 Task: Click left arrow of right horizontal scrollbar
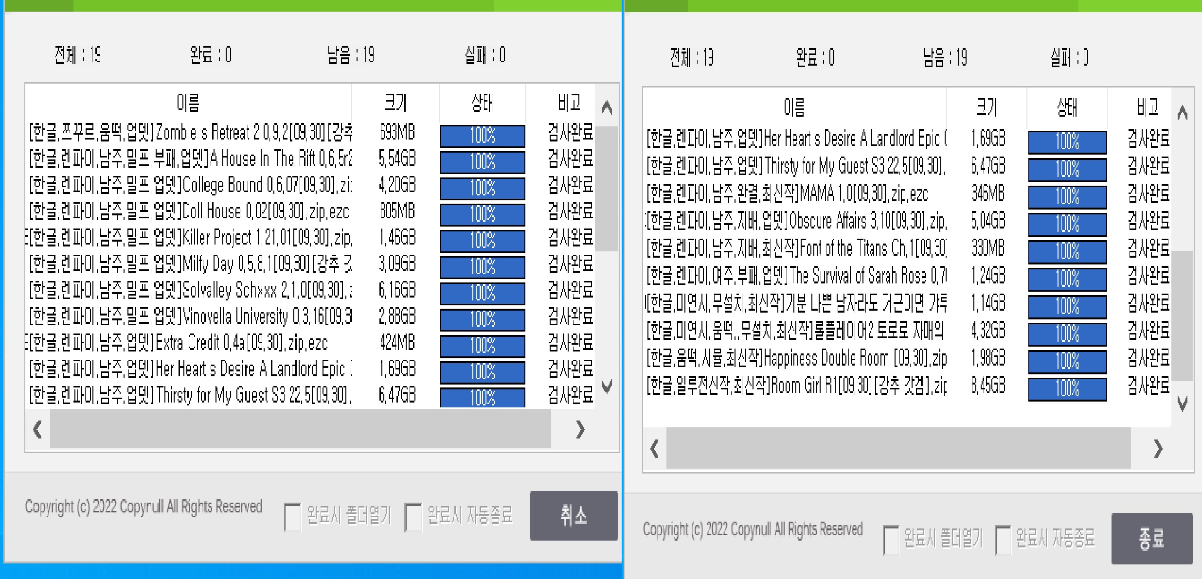click(x=654, y=449)
